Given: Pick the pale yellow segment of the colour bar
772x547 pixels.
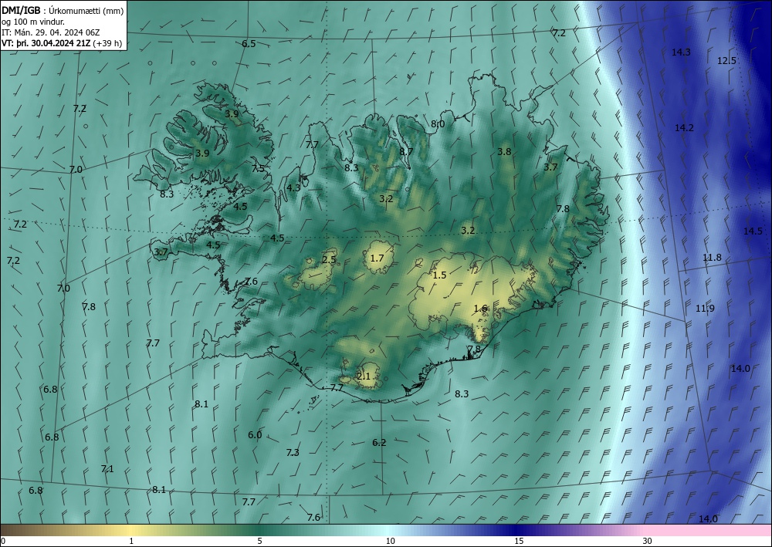Looking at the screenshot, I should [129, 531].
